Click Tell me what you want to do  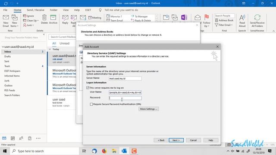(121, 10)
